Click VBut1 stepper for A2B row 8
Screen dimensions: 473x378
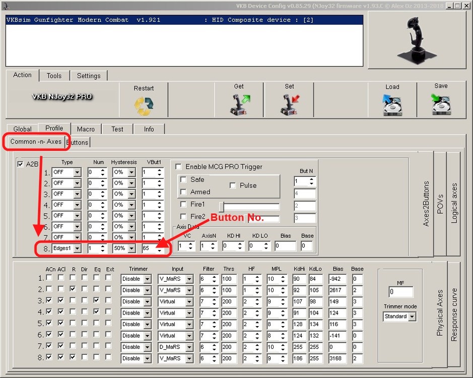point(159,248)
